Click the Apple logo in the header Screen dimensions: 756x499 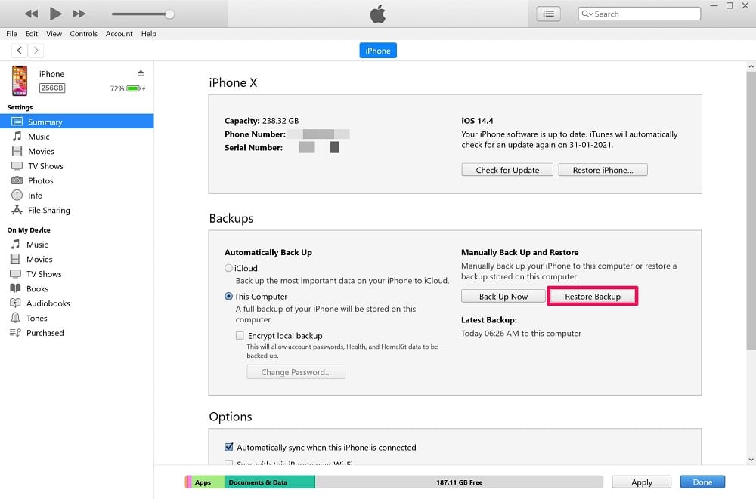tap(378, 14)
